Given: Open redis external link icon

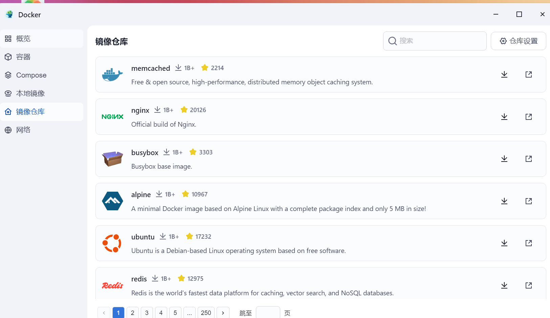Looking at the screenshot, I should [529, 285].
